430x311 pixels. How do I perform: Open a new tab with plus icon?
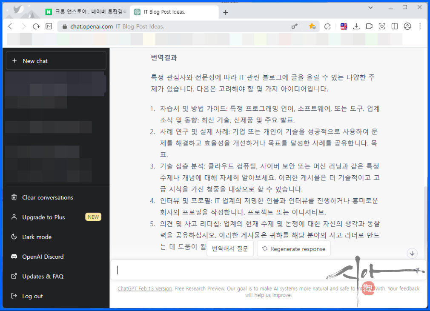tap(226, 12)
